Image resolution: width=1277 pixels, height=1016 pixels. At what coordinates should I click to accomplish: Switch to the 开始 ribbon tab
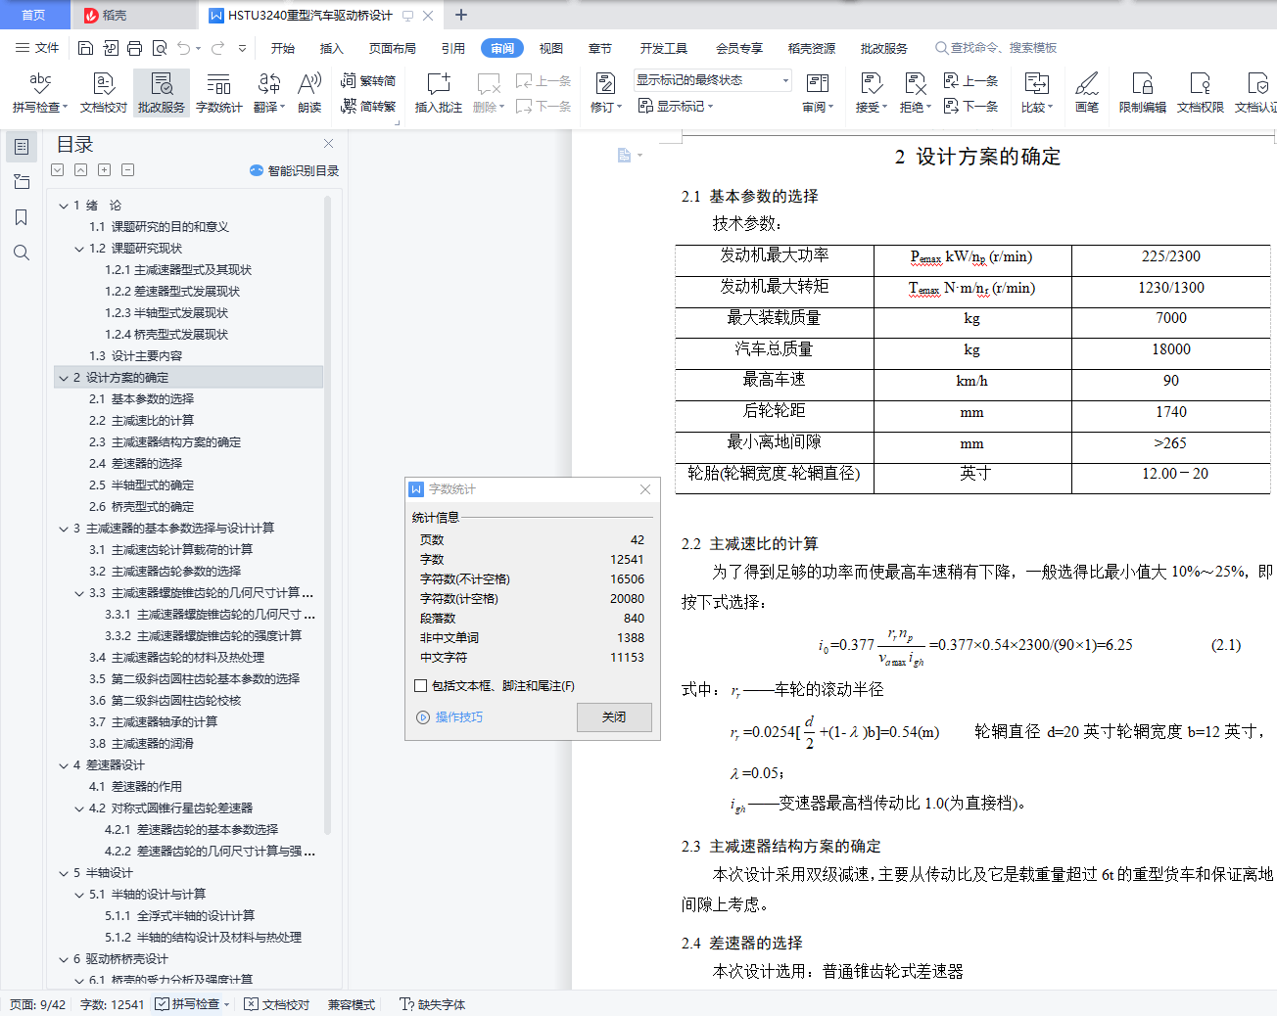pyautogui.click(x=283, y=48)
